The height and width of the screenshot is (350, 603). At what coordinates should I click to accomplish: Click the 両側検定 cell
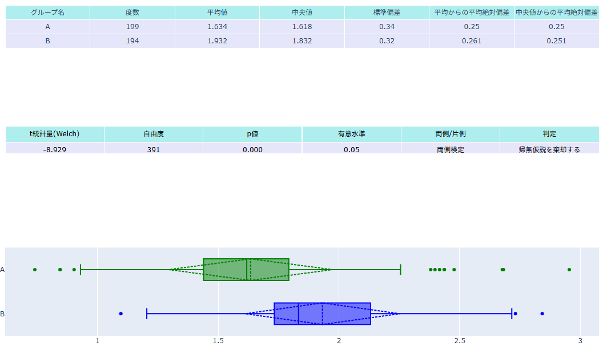click(x=451, y=149)
